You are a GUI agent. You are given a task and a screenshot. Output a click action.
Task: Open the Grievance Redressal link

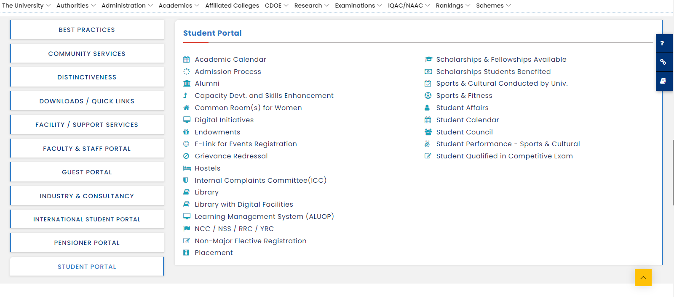(x=231, y=156)
